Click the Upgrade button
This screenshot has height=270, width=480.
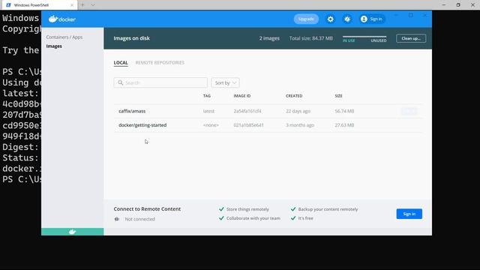(306, 19)
